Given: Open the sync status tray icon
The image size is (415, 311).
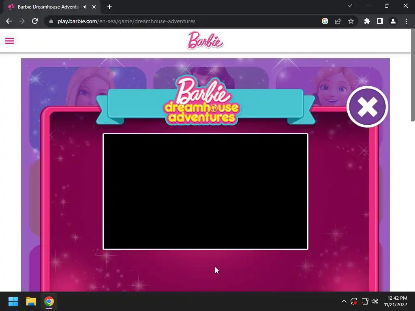Looking at the screenshot, I should pos(353,301).
